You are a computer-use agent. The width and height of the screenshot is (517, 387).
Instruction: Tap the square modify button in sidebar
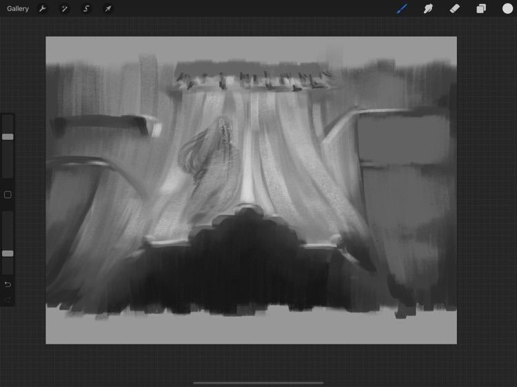(x=8, y=195)
